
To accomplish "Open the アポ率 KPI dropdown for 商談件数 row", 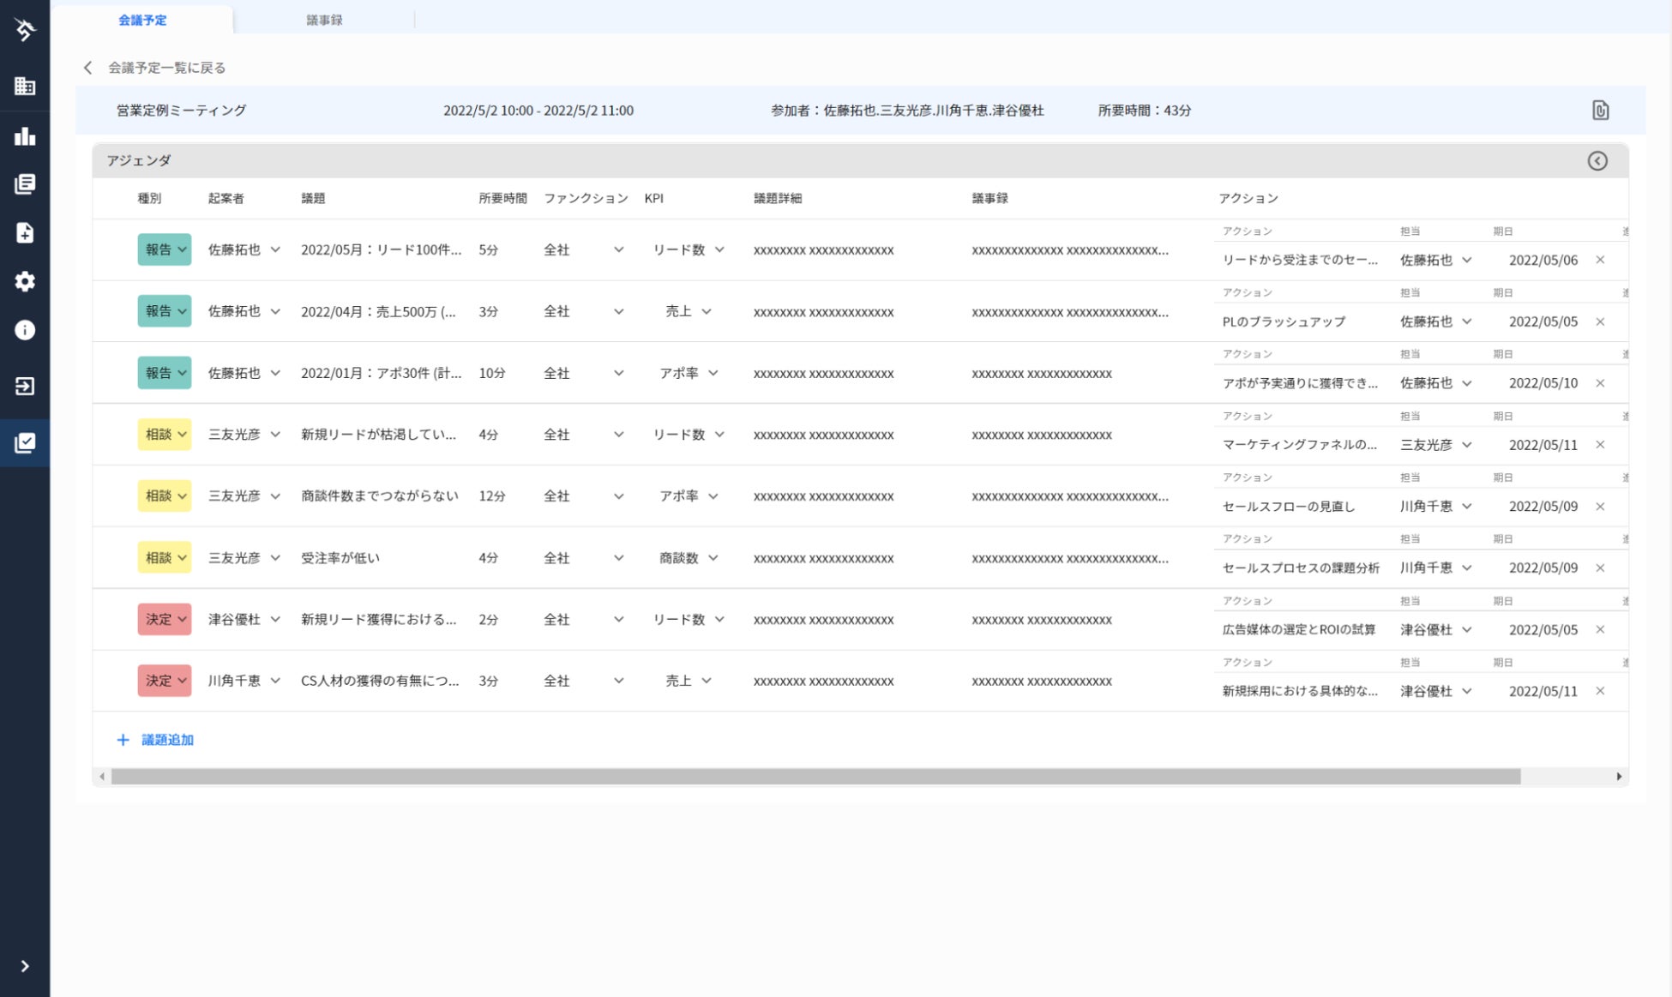I will point(689,496).
